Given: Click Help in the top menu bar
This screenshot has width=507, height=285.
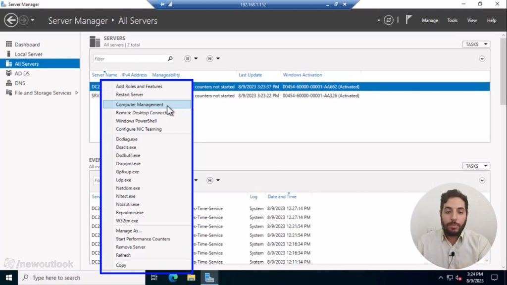Looking at the screenshot, I should click(491, 20).
